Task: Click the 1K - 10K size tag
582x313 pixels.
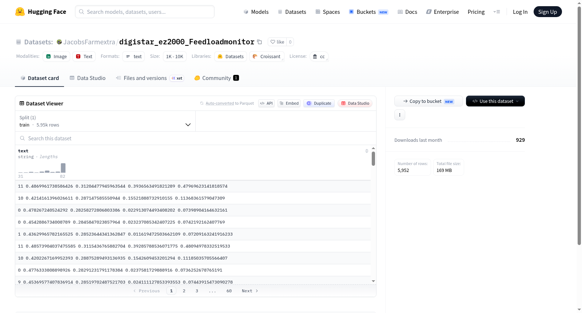Action: (x=175, y=56)
